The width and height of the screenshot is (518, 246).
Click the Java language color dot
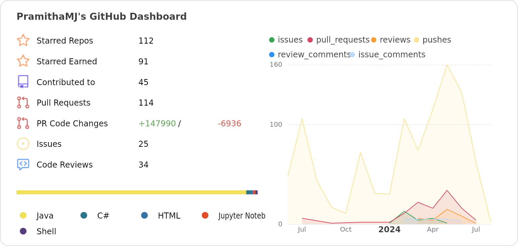point(23,215)
